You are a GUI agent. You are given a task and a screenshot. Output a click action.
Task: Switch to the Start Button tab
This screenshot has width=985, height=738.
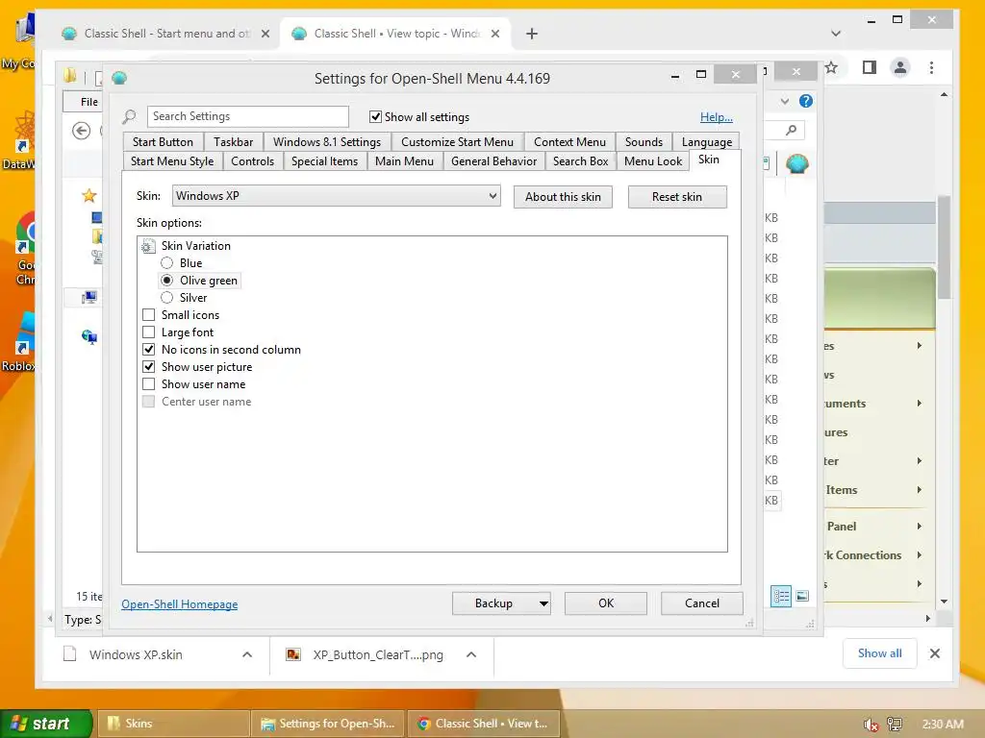(x=163, y=142)
